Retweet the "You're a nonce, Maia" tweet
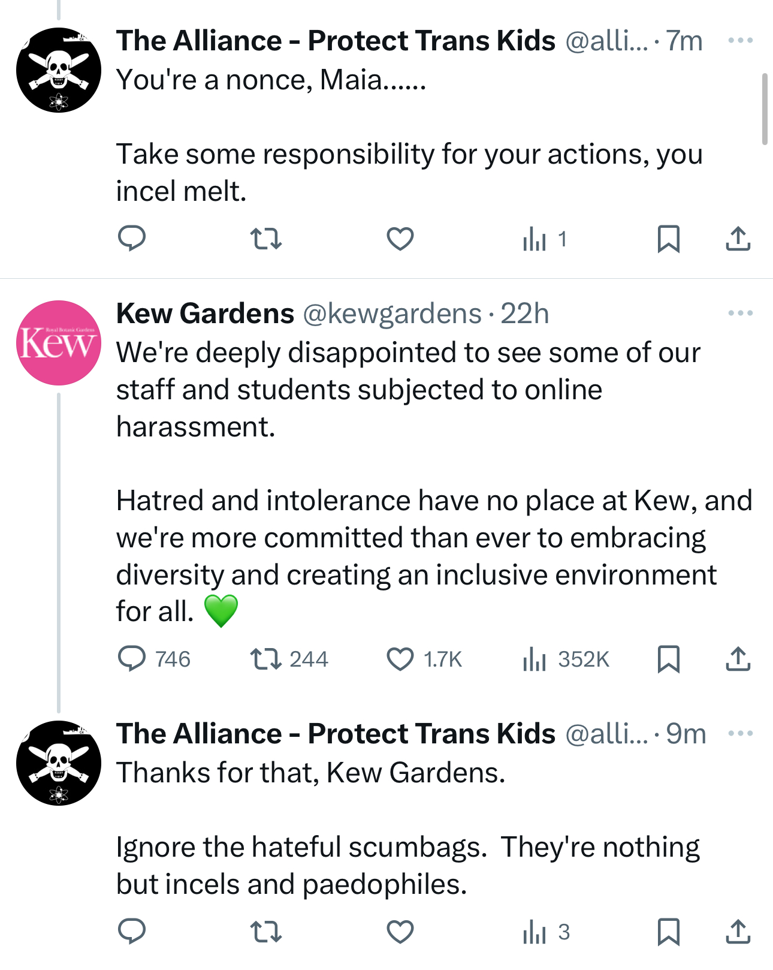Viewport: 773px width, 970px height. 265,239
